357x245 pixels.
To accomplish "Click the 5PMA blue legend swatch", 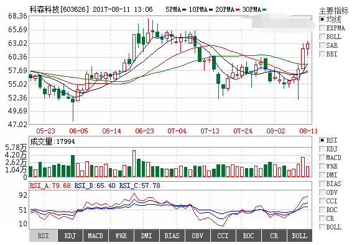I will [x=184, y=9].
